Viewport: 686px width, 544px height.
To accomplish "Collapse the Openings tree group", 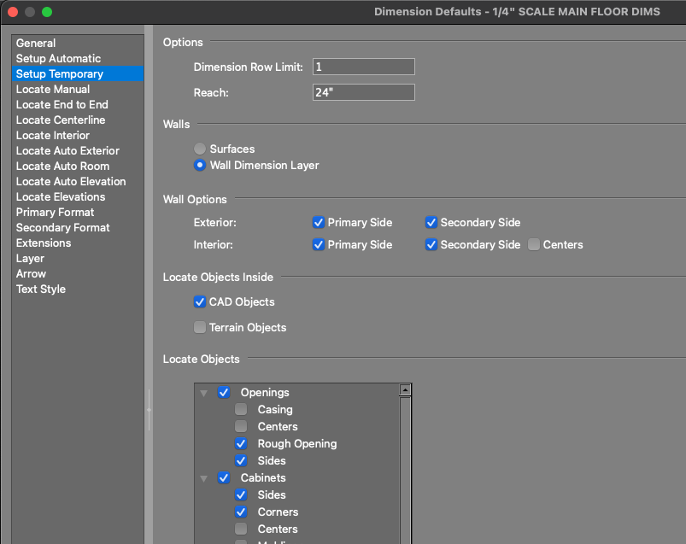I will (204, 393).
